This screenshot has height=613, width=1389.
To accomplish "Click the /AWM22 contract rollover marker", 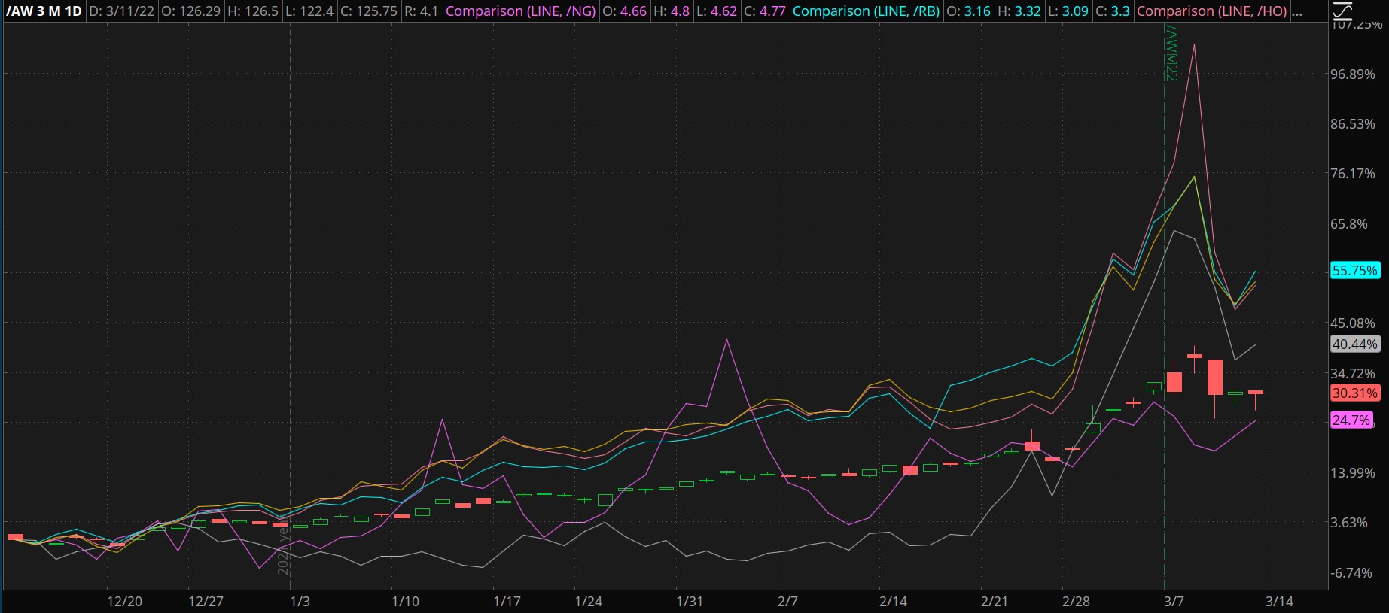I will (1171, 53).
